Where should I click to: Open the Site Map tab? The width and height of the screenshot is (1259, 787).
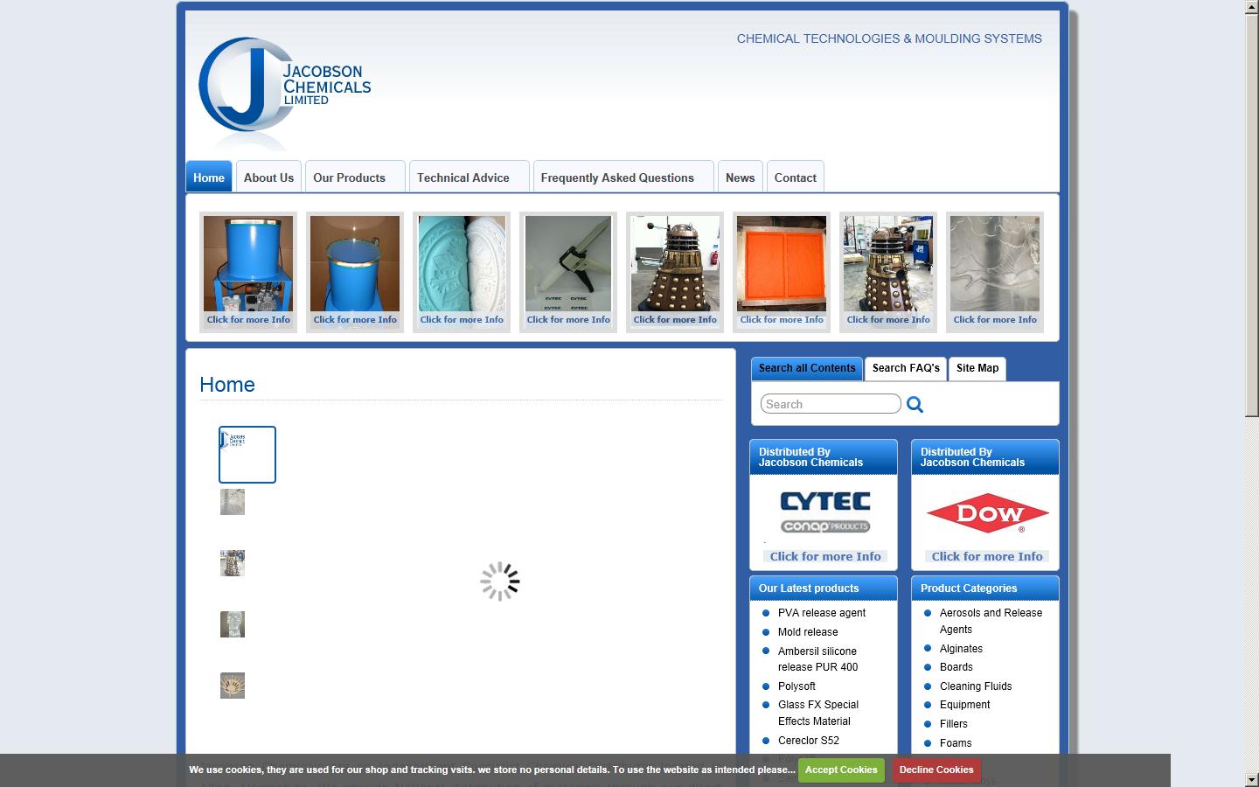(977, 368)
